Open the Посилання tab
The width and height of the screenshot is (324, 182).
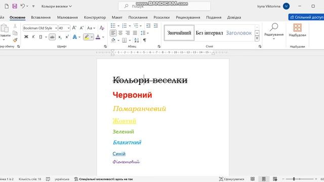click(138, 17)
